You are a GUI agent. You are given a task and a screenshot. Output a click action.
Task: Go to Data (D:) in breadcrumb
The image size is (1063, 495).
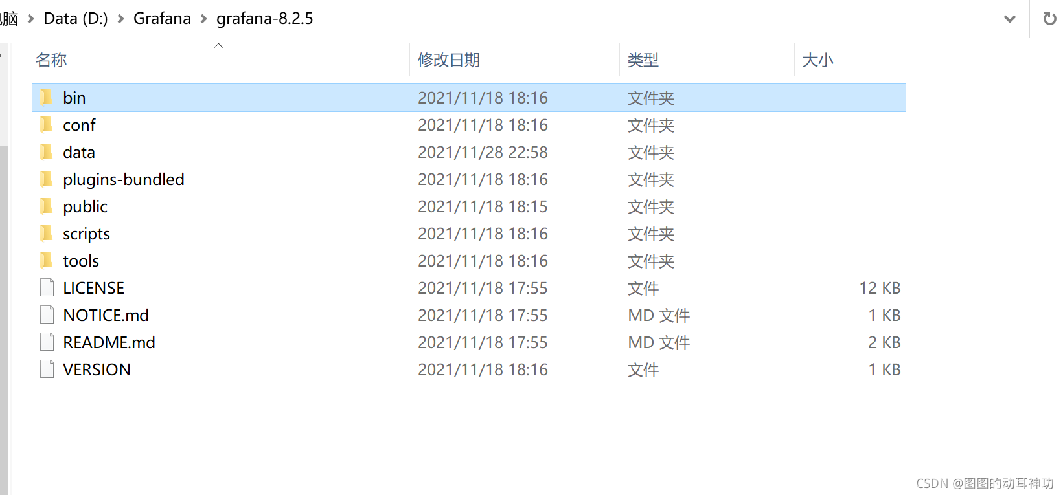pos(76,19)
